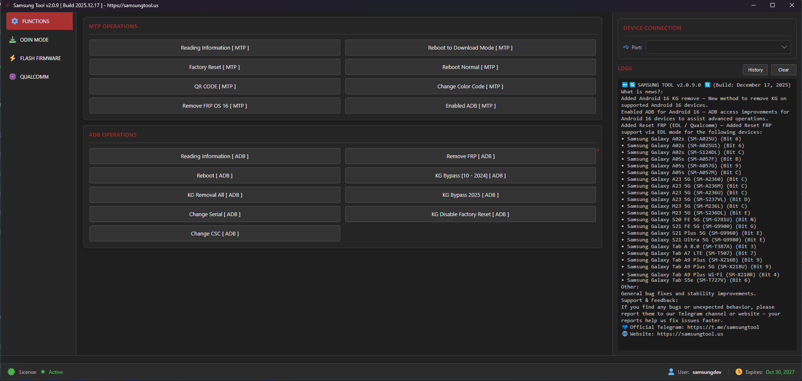Open the FLASH FIRMWARE section
802x381 pixels.
pos(40,58)
